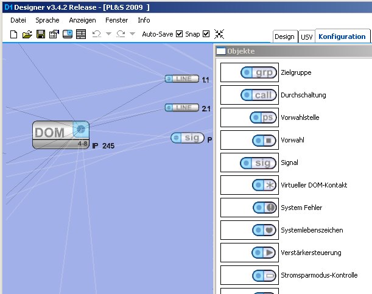Open the table list toolbar icon

tap(81, 34)
